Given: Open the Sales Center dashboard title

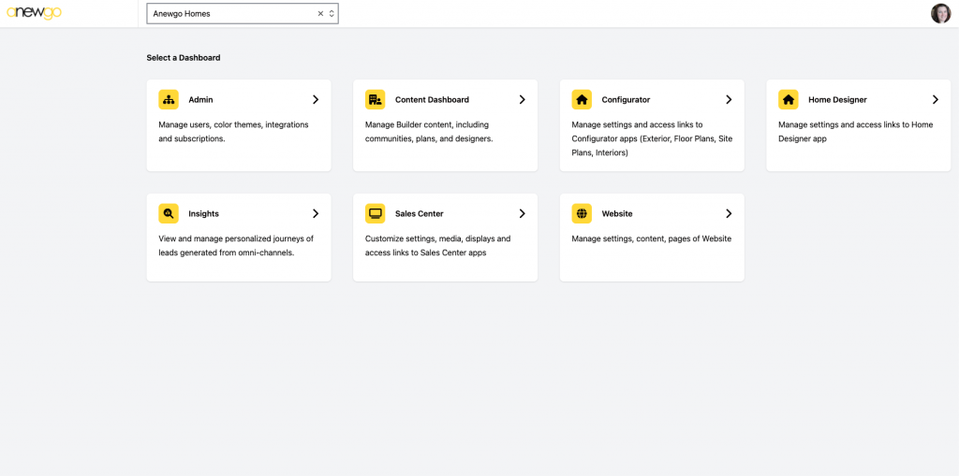Looking at the screenshot, I should 419,214.
